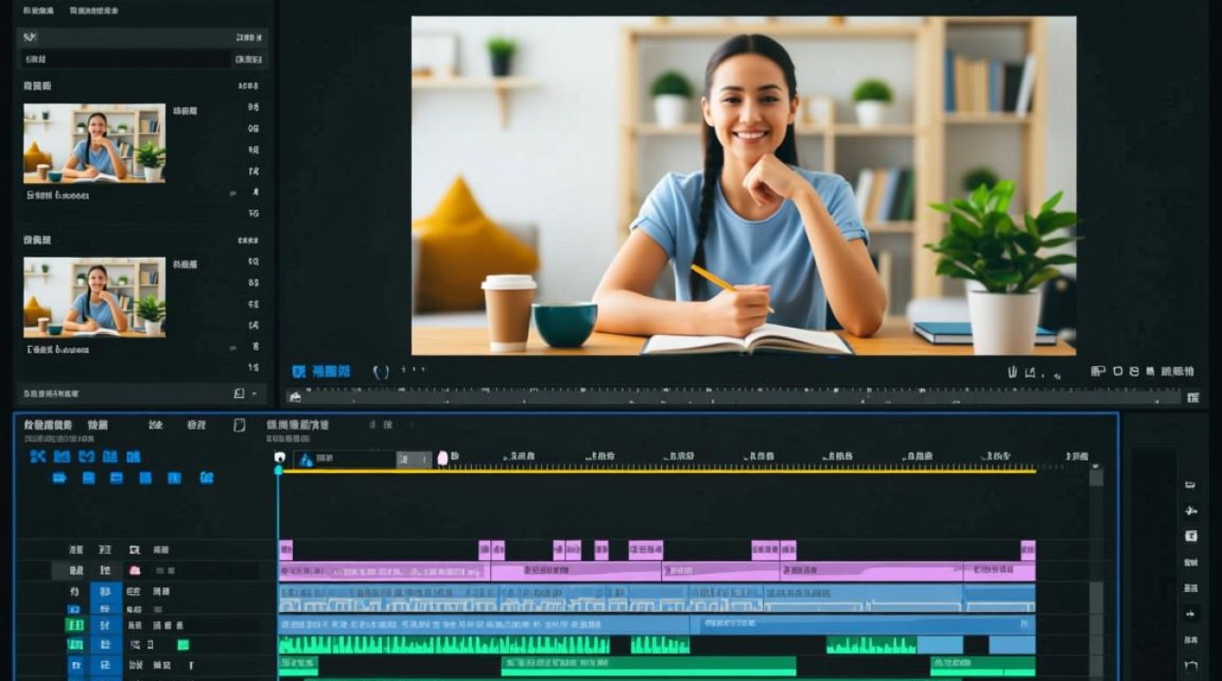Click the timeline's vertical scrollbar
The height and width of the screenshot is (681, 1222).
[x=1097, y=572]
